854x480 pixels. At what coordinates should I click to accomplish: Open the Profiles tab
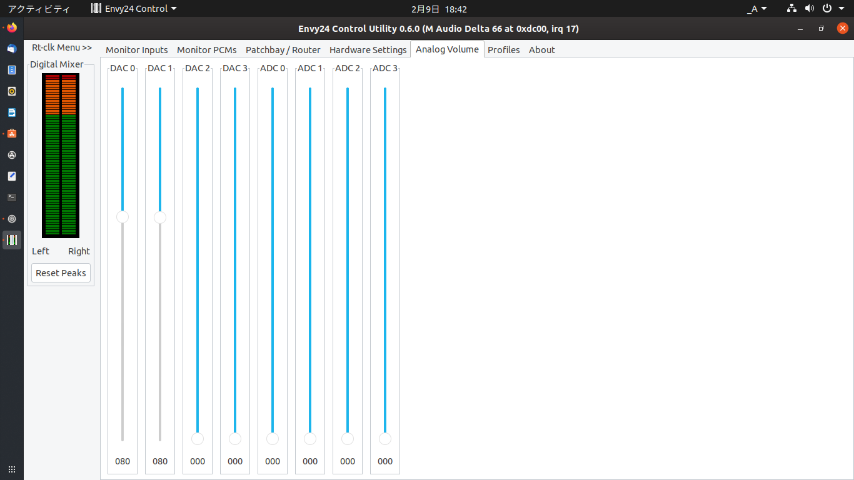tap(504, 50)
